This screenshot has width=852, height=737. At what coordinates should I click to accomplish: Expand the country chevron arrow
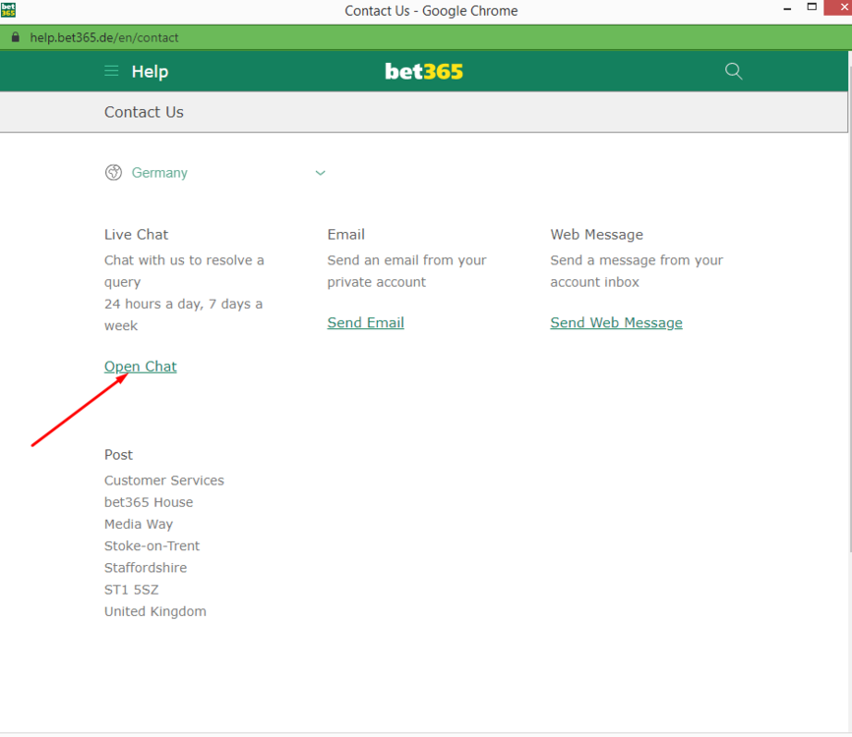point(320,173)
